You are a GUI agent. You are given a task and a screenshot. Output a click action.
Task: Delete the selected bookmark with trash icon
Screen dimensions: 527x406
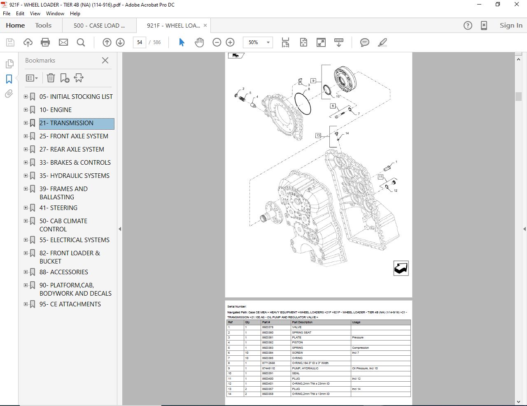[x=51, y=78]
